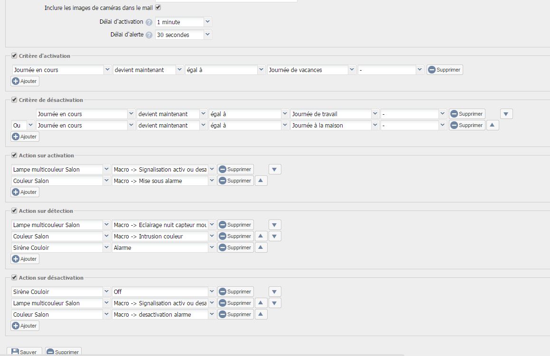Disable Action sur détection checkbox
550x356 pixels.
coord(14,211)
